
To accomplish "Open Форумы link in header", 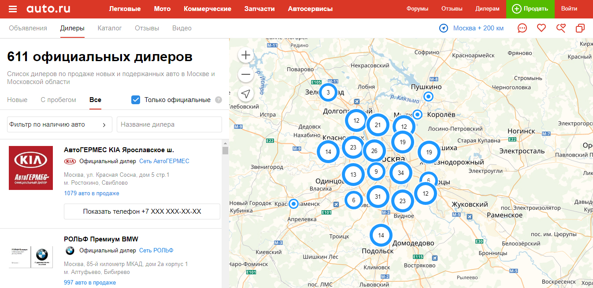I will (x=417, y=9).
